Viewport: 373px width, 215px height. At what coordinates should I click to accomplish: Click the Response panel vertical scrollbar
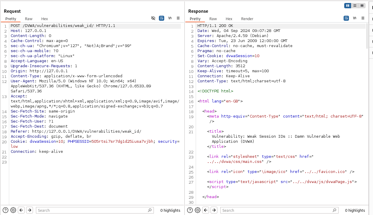(x=367, y=36)
